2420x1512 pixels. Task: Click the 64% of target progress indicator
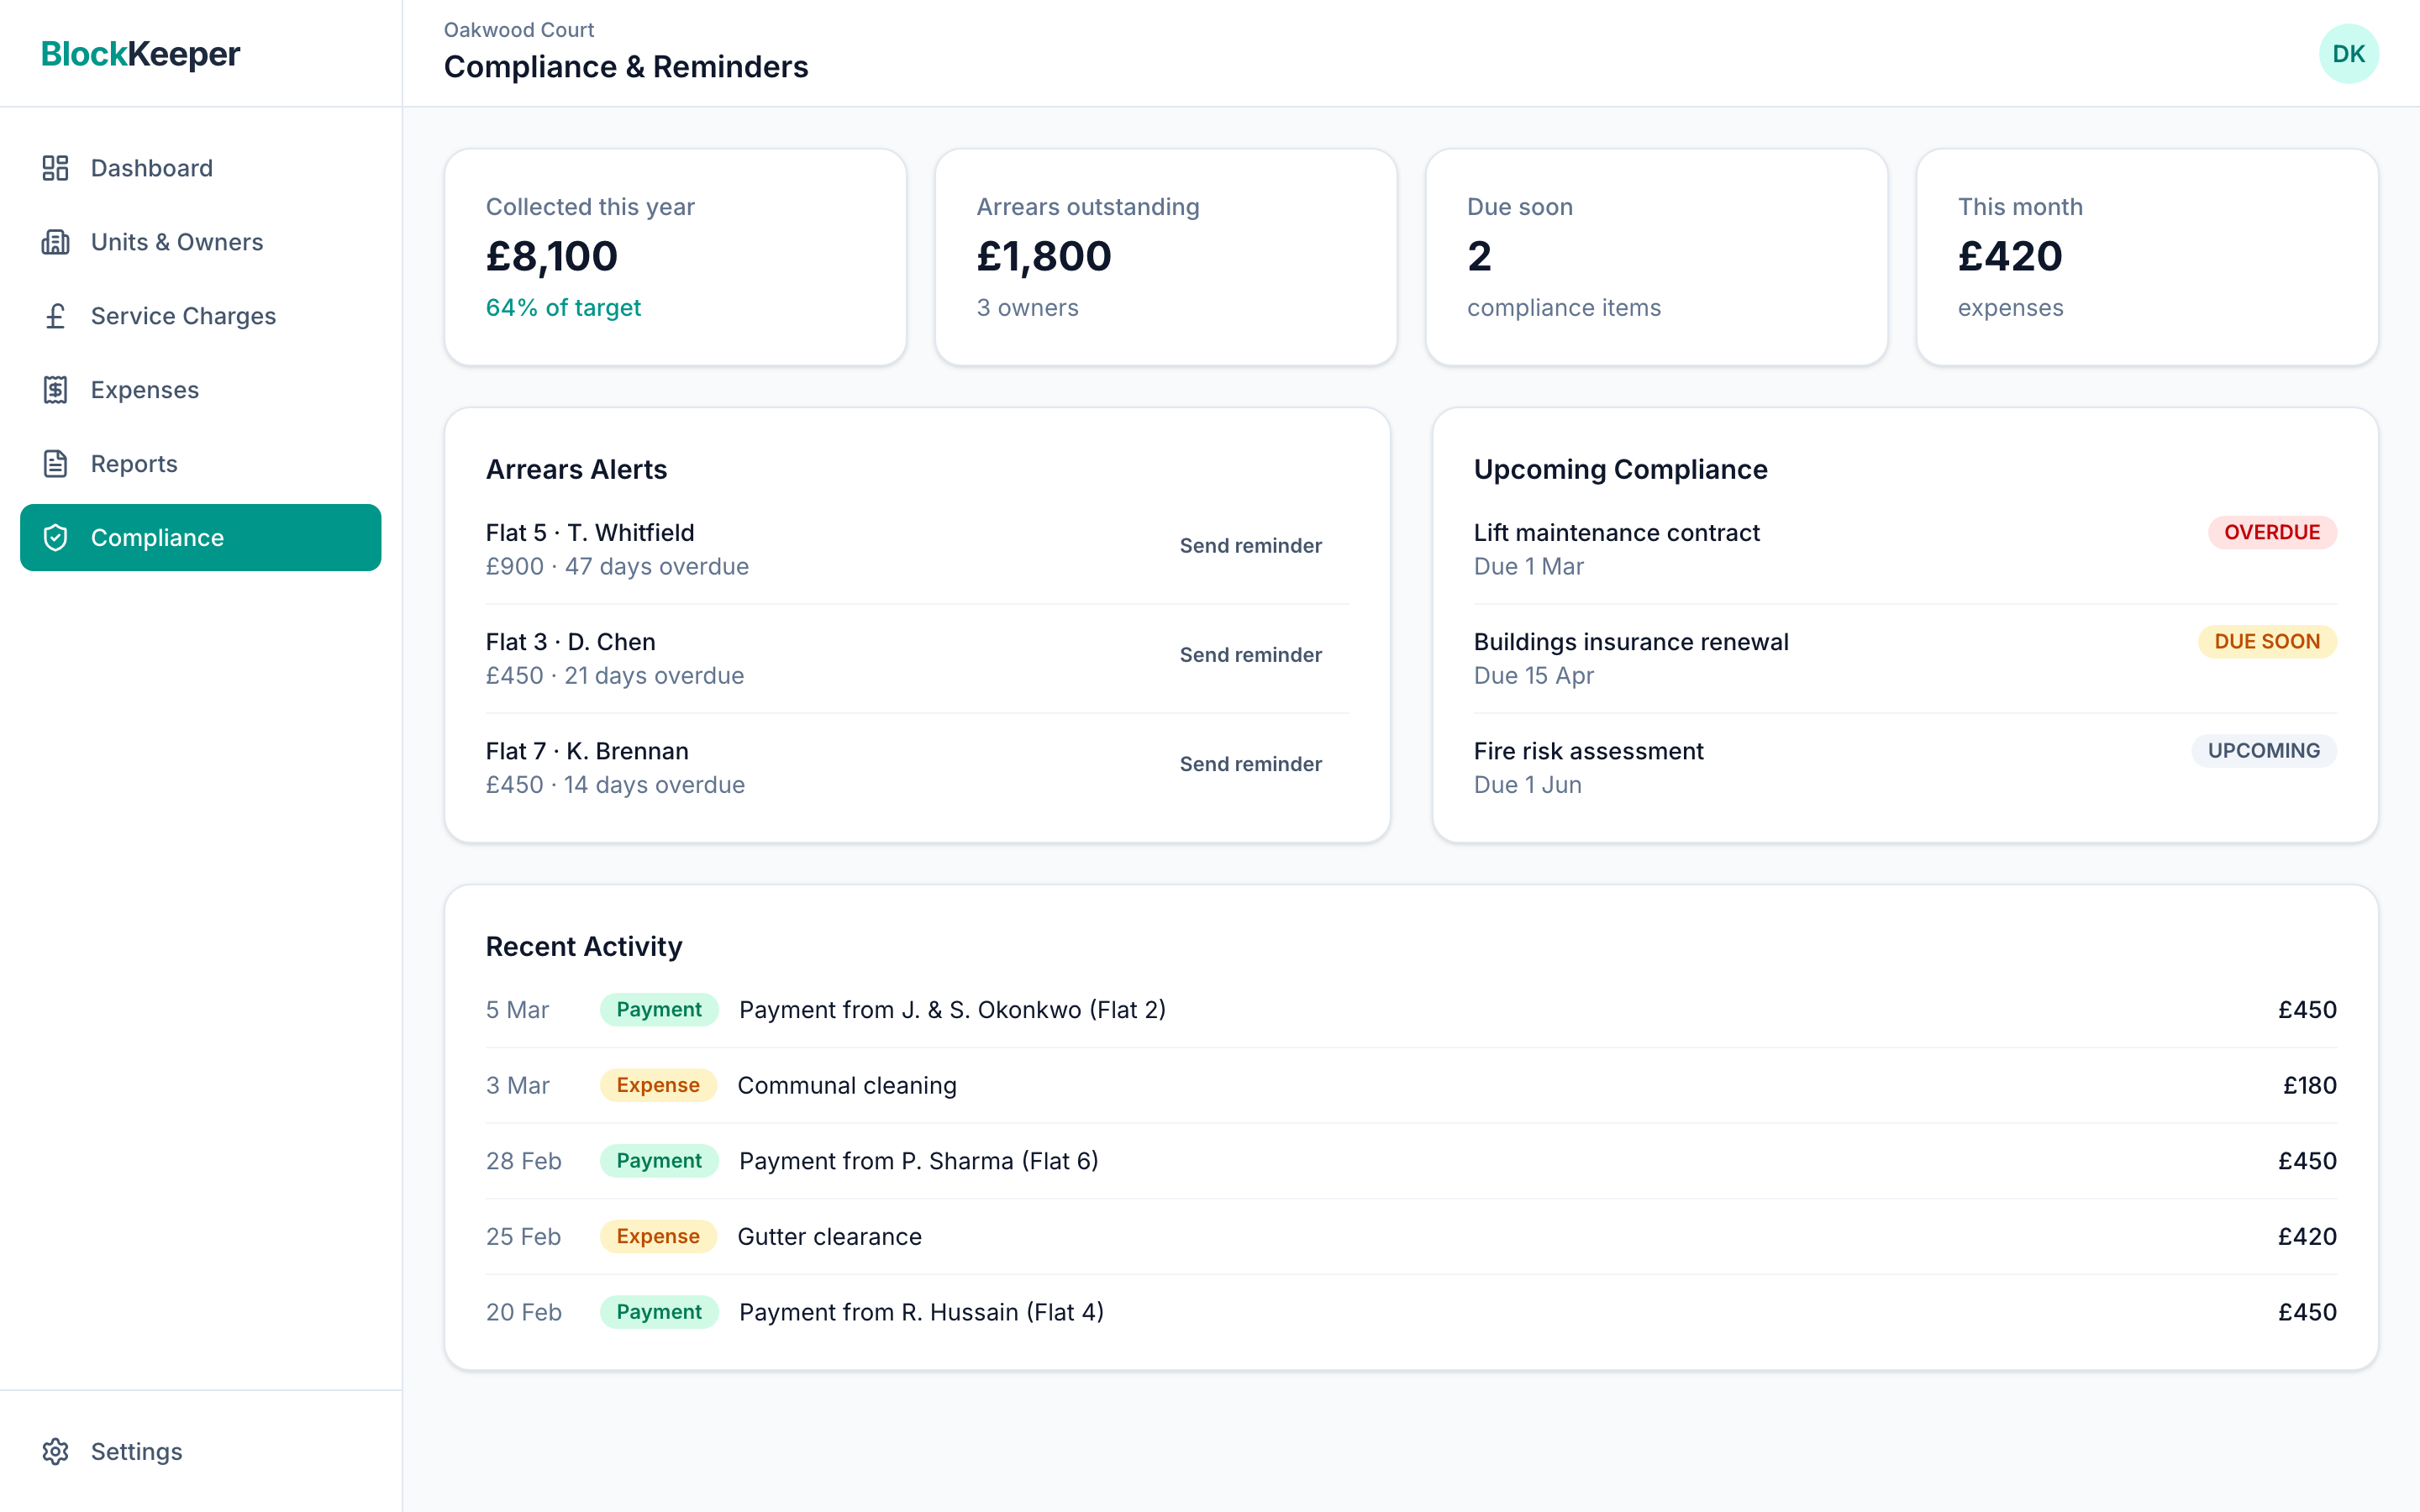tap(563, 308)
